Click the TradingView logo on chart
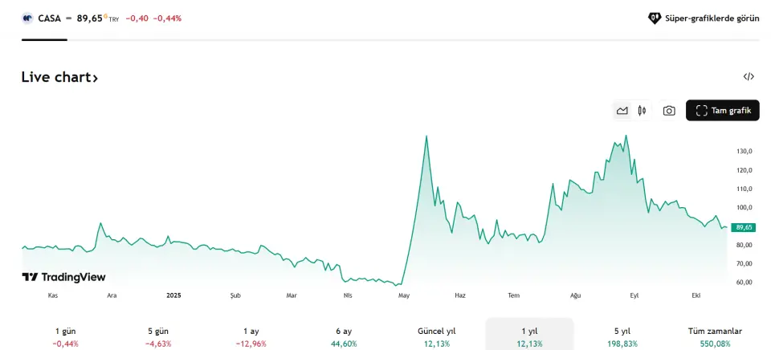Image resolution: width=771 pixels, height=350 pixels. (63, 277)
